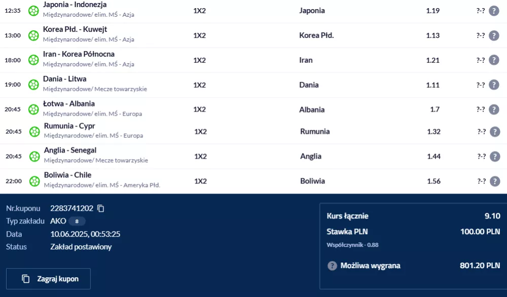Open help icon for Boliwia - Chile
This screenshot has width=507, height=297.
coord(495,181)
